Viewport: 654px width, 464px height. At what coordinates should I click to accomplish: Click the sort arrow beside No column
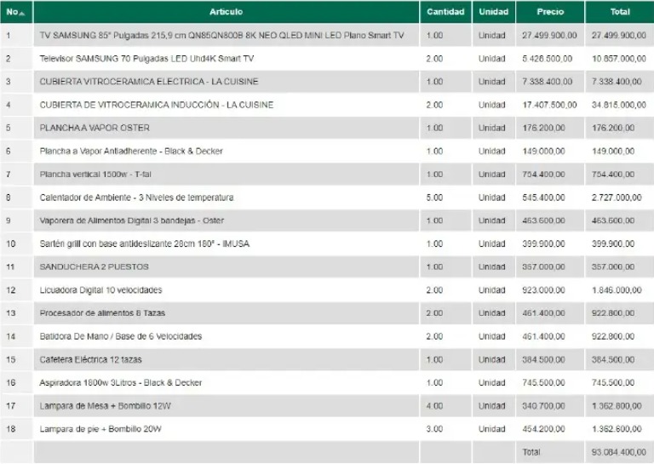tap(22, 14)
